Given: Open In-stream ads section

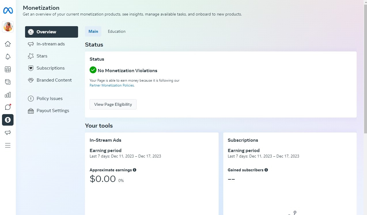Looking at the screenshot, I should pos(50,44).
